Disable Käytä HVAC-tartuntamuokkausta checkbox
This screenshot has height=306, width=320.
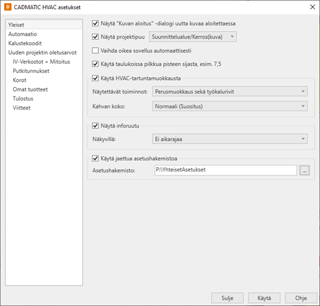pos(96,78)
